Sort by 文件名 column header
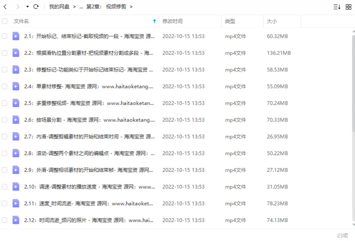This screenshot has width=355, height=241. click(x=21, y=21)
